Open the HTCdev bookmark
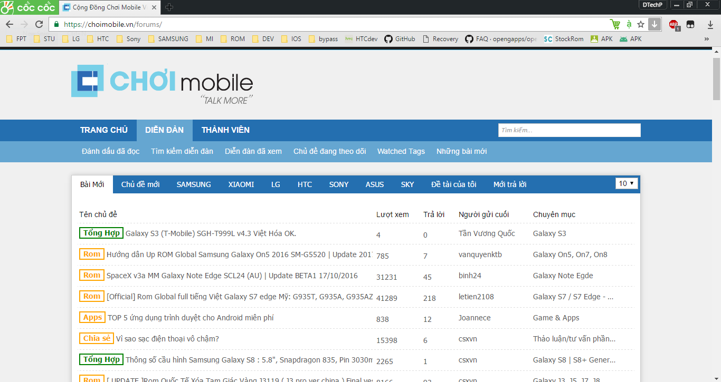The image size is (721, 382). pos(362,39)
